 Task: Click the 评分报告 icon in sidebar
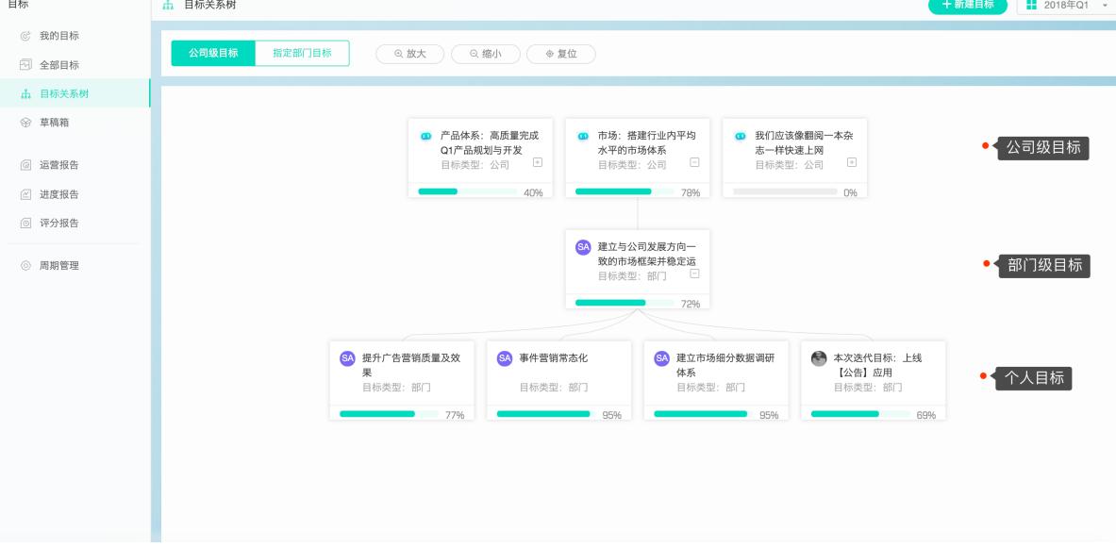(x=25, y=224)
